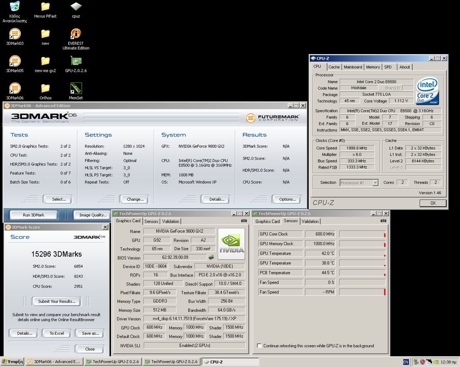The image size is (460, 367).
Task: Click the GPU Core Clock sensor graph
Action: (363, 234)
